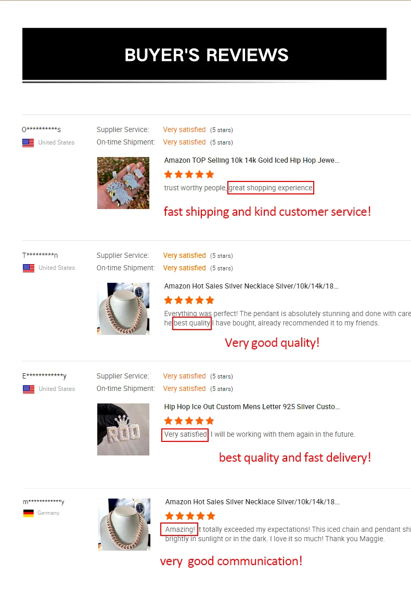
Task: Click the Germany flag beside reviewer m************y
Action: [x=29, y=513]
